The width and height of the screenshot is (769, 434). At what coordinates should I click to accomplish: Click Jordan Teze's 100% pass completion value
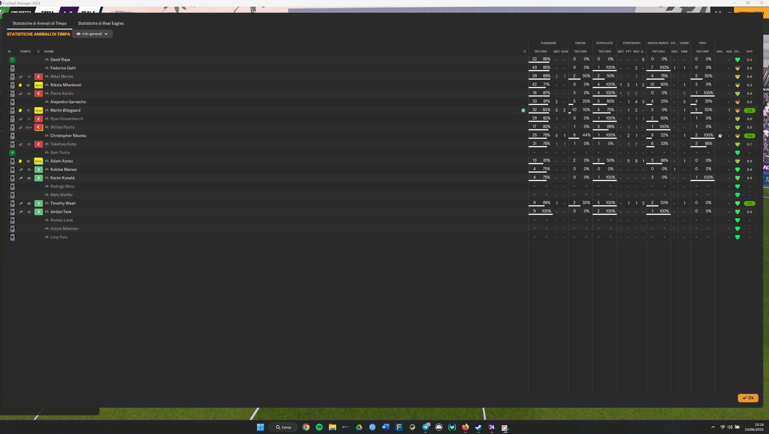tap(546, 211)
